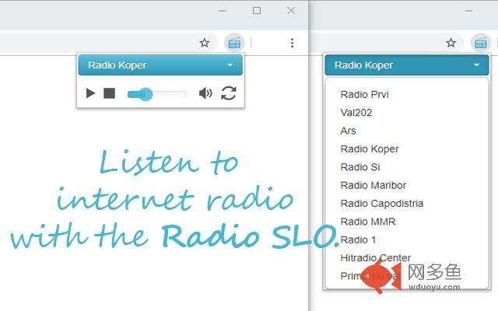
Task: Click the Radio SLO extension icon in right window
Action: [x=481, y=43]
